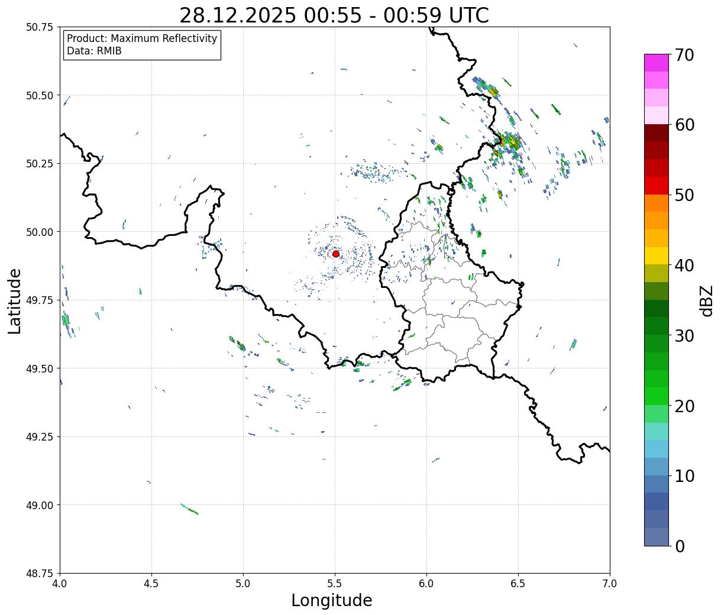Click the colorbar tick label 60
This screenshot has height=615, width=721.
click(684, 125)
